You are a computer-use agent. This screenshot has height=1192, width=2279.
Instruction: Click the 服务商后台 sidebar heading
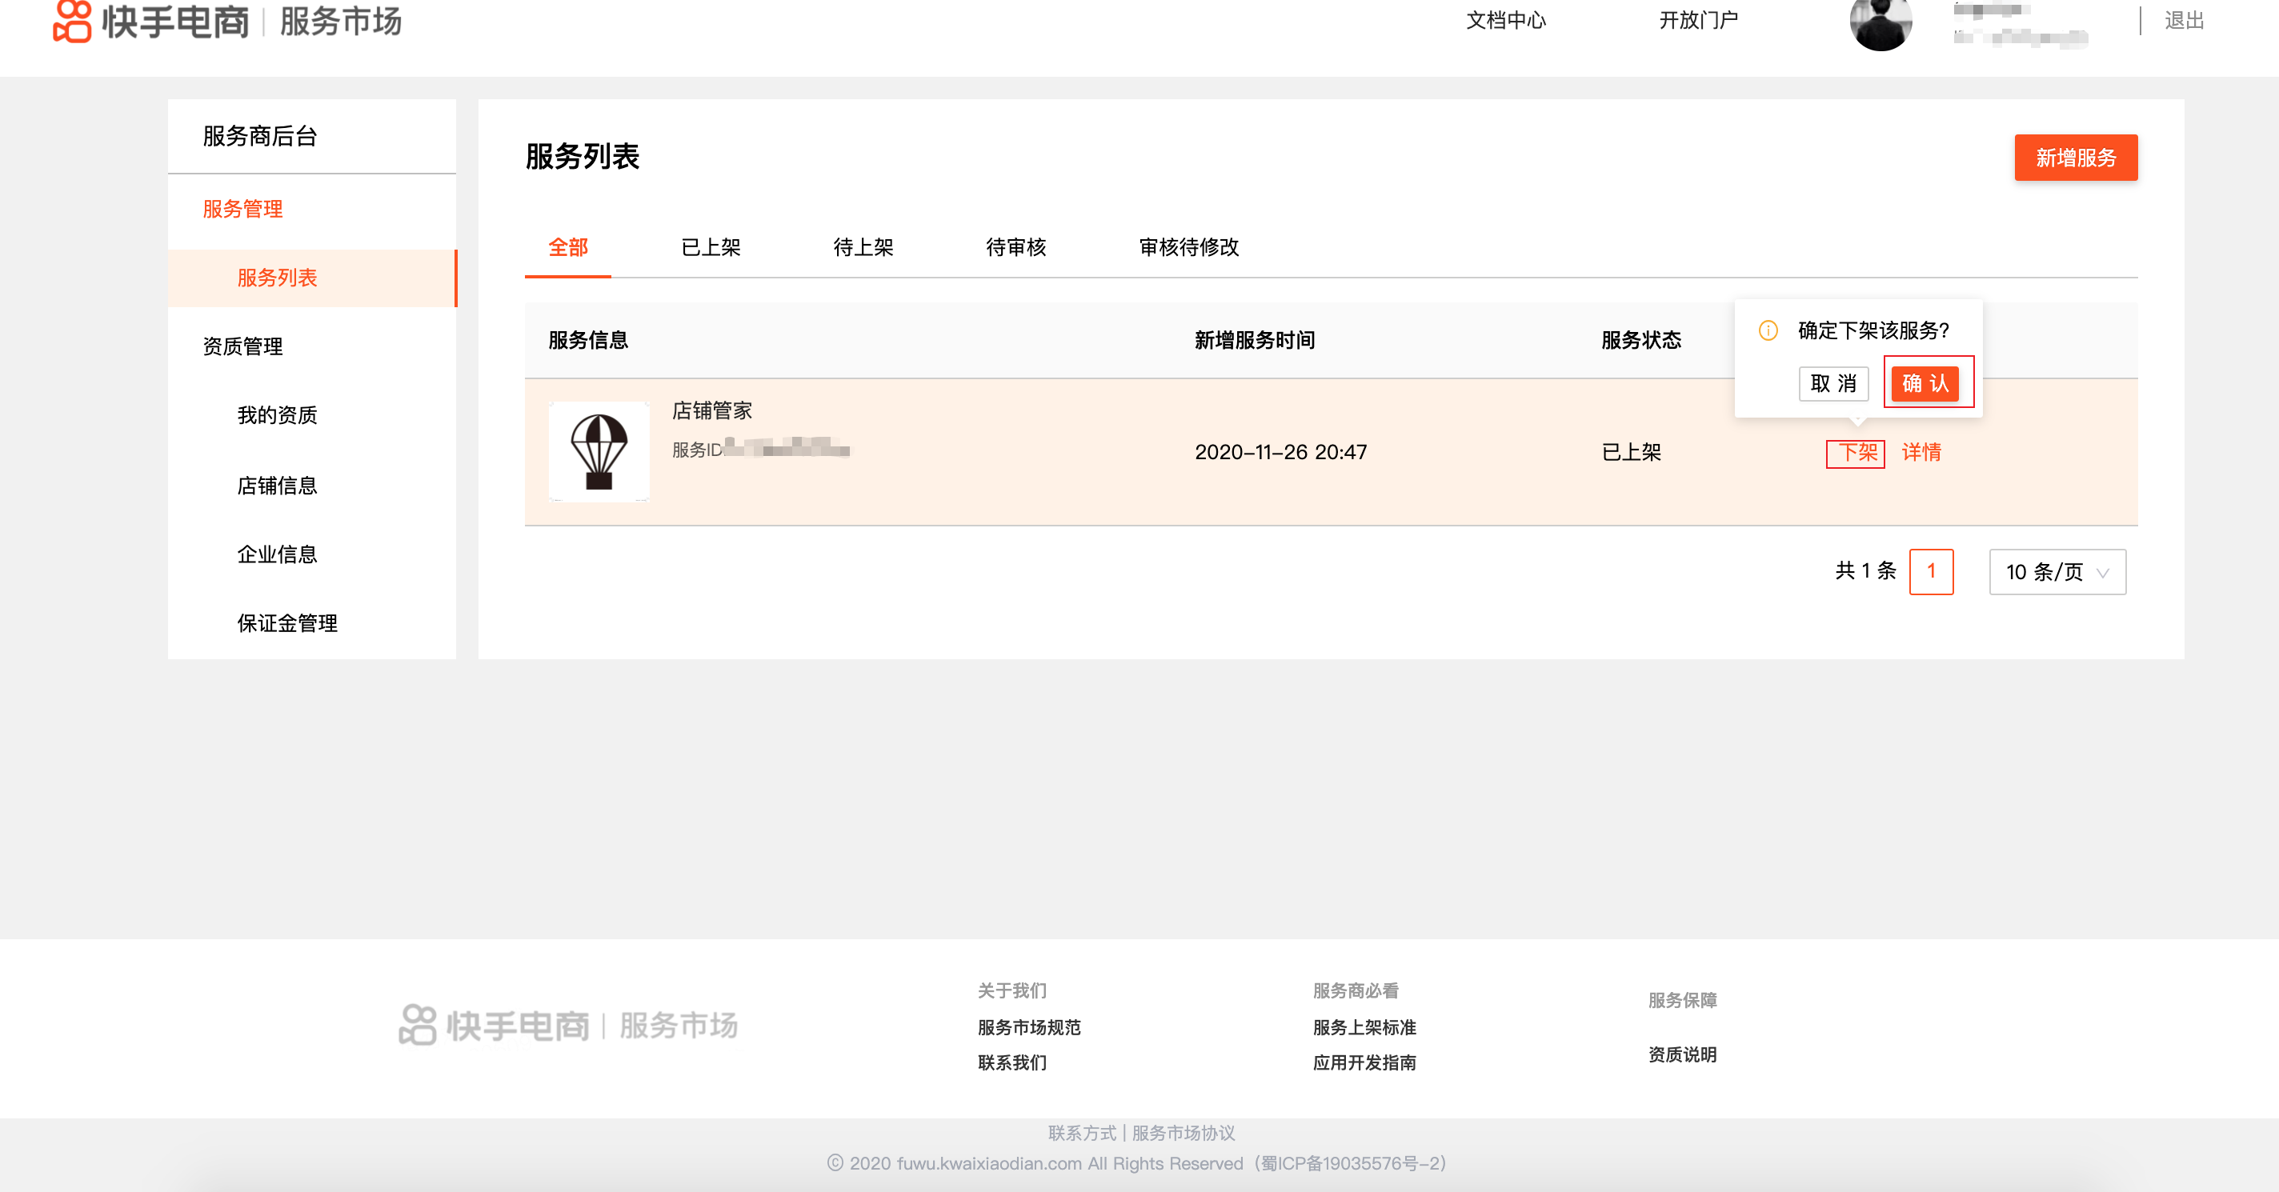[x=260, y=136]
